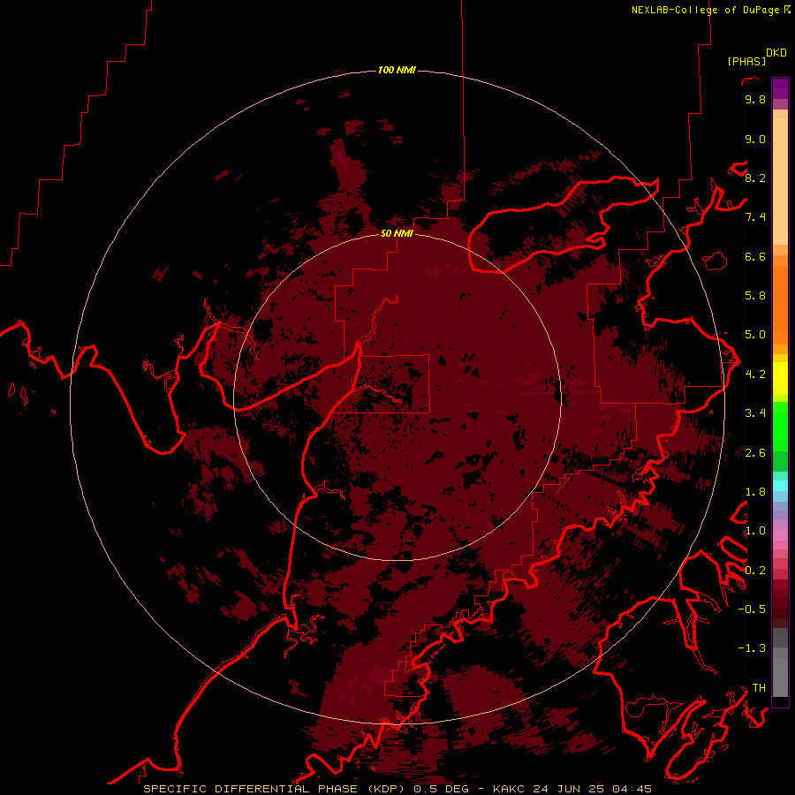Click the 24 JUN 25 date text
795x795 pixels.
pos(569,789)
